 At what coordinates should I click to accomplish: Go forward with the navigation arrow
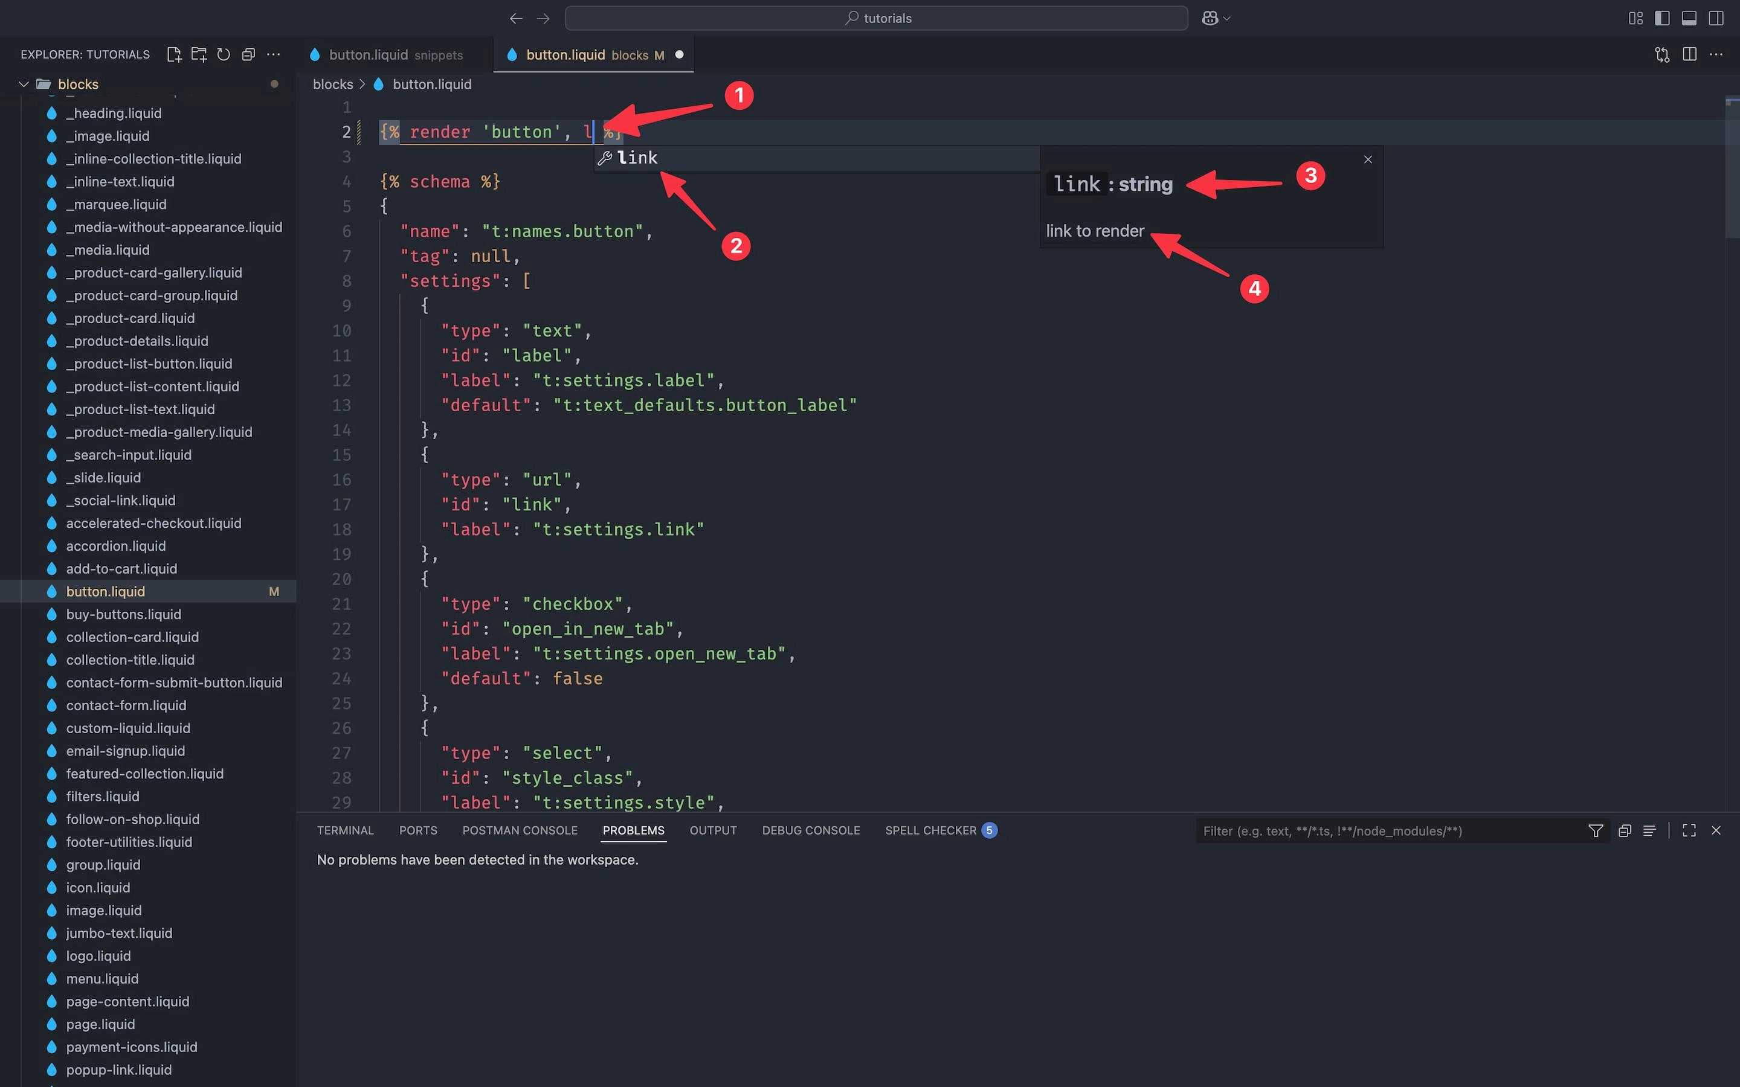click(x=544, y=19)
